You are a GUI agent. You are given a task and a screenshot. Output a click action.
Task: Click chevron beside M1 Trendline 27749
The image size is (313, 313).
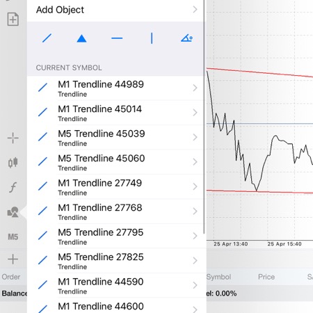click(195, 186)
